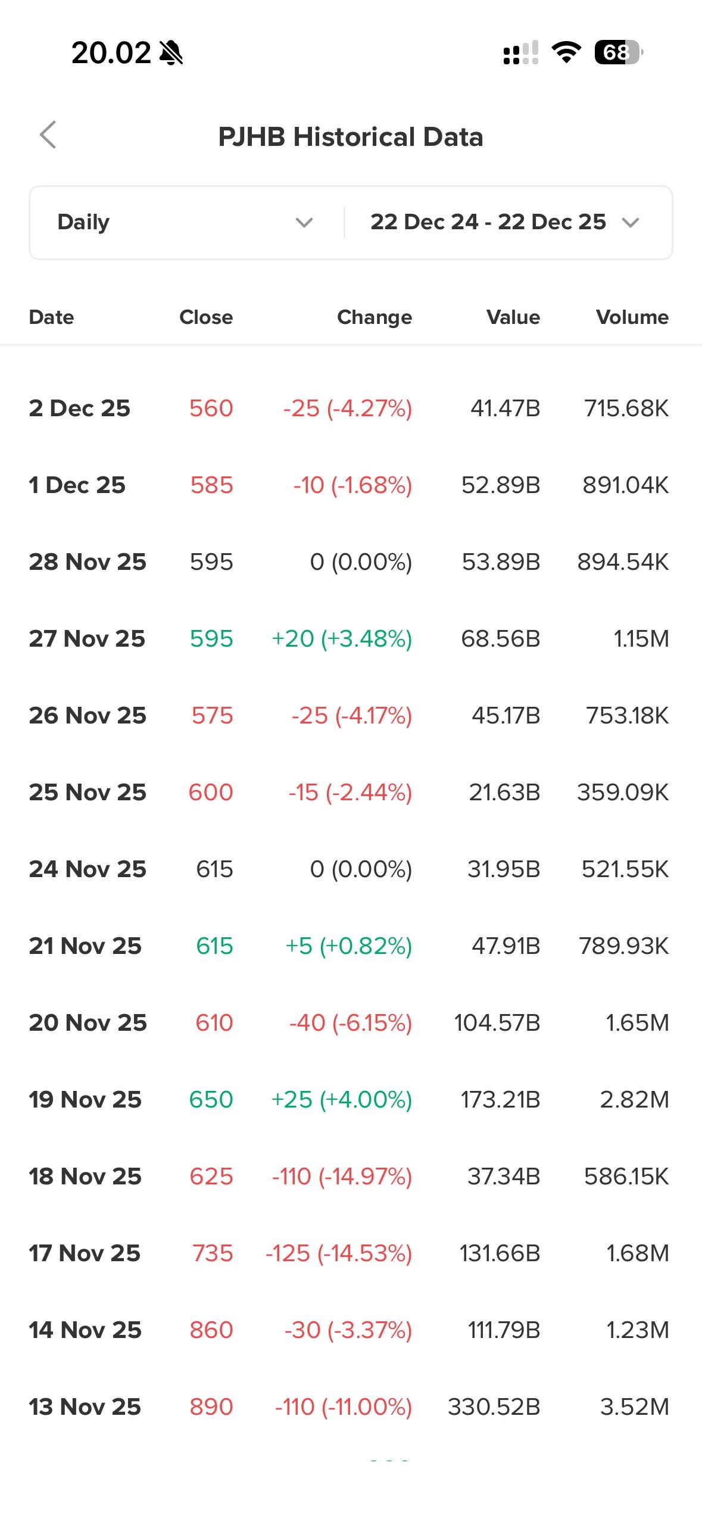This screenshot has height=1522, width=702.
Task: Sort by the Date column header
Action: pos(52,317)
